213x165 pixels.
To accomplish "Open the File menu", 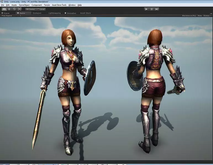I will (2, 5).
